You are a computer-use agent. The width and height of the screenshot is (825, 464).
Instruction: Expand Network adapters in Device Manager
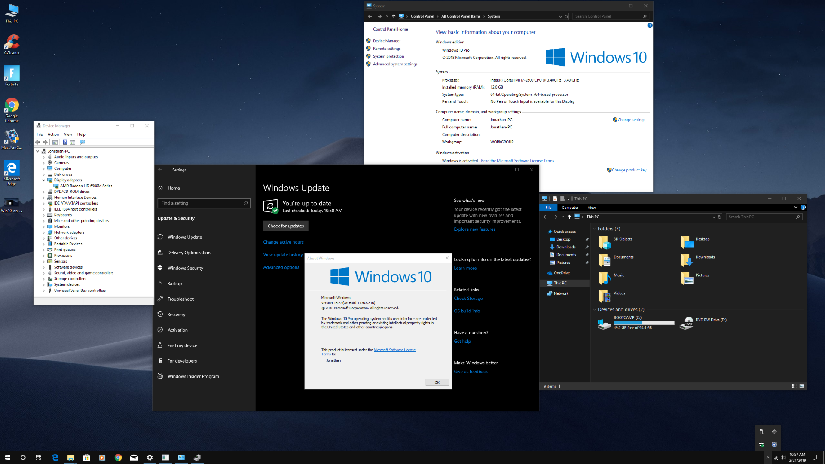tap(43, 232)
